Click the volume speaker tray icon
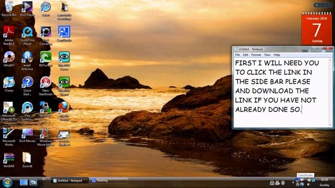335x188 pixels. [x=308, y=184]
